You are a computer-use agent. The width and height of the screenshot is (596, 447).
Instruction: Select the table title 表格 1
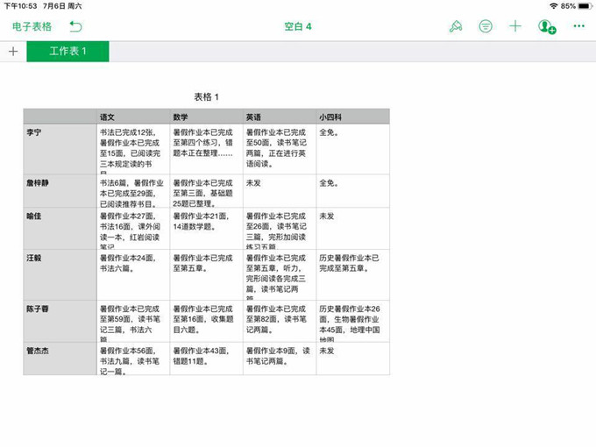click(206, 97)
